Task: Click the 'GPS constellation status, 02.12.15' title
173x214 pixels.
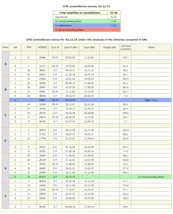Action: pos(86,6)
